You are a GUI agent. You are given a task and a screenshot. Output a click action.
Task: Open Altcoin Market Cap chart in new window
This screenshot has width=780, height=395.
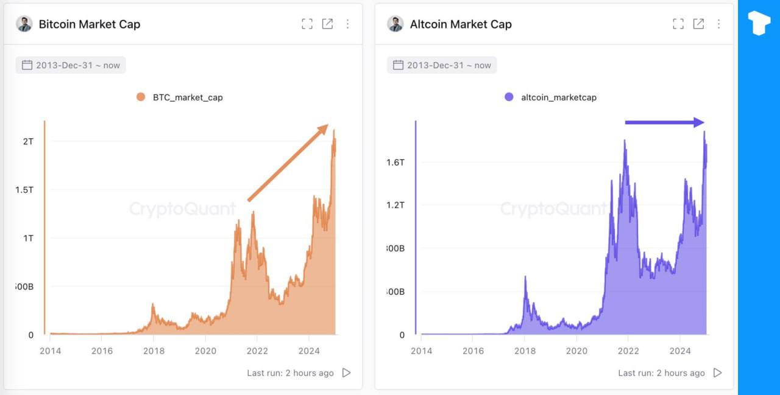tap(698, 24)
